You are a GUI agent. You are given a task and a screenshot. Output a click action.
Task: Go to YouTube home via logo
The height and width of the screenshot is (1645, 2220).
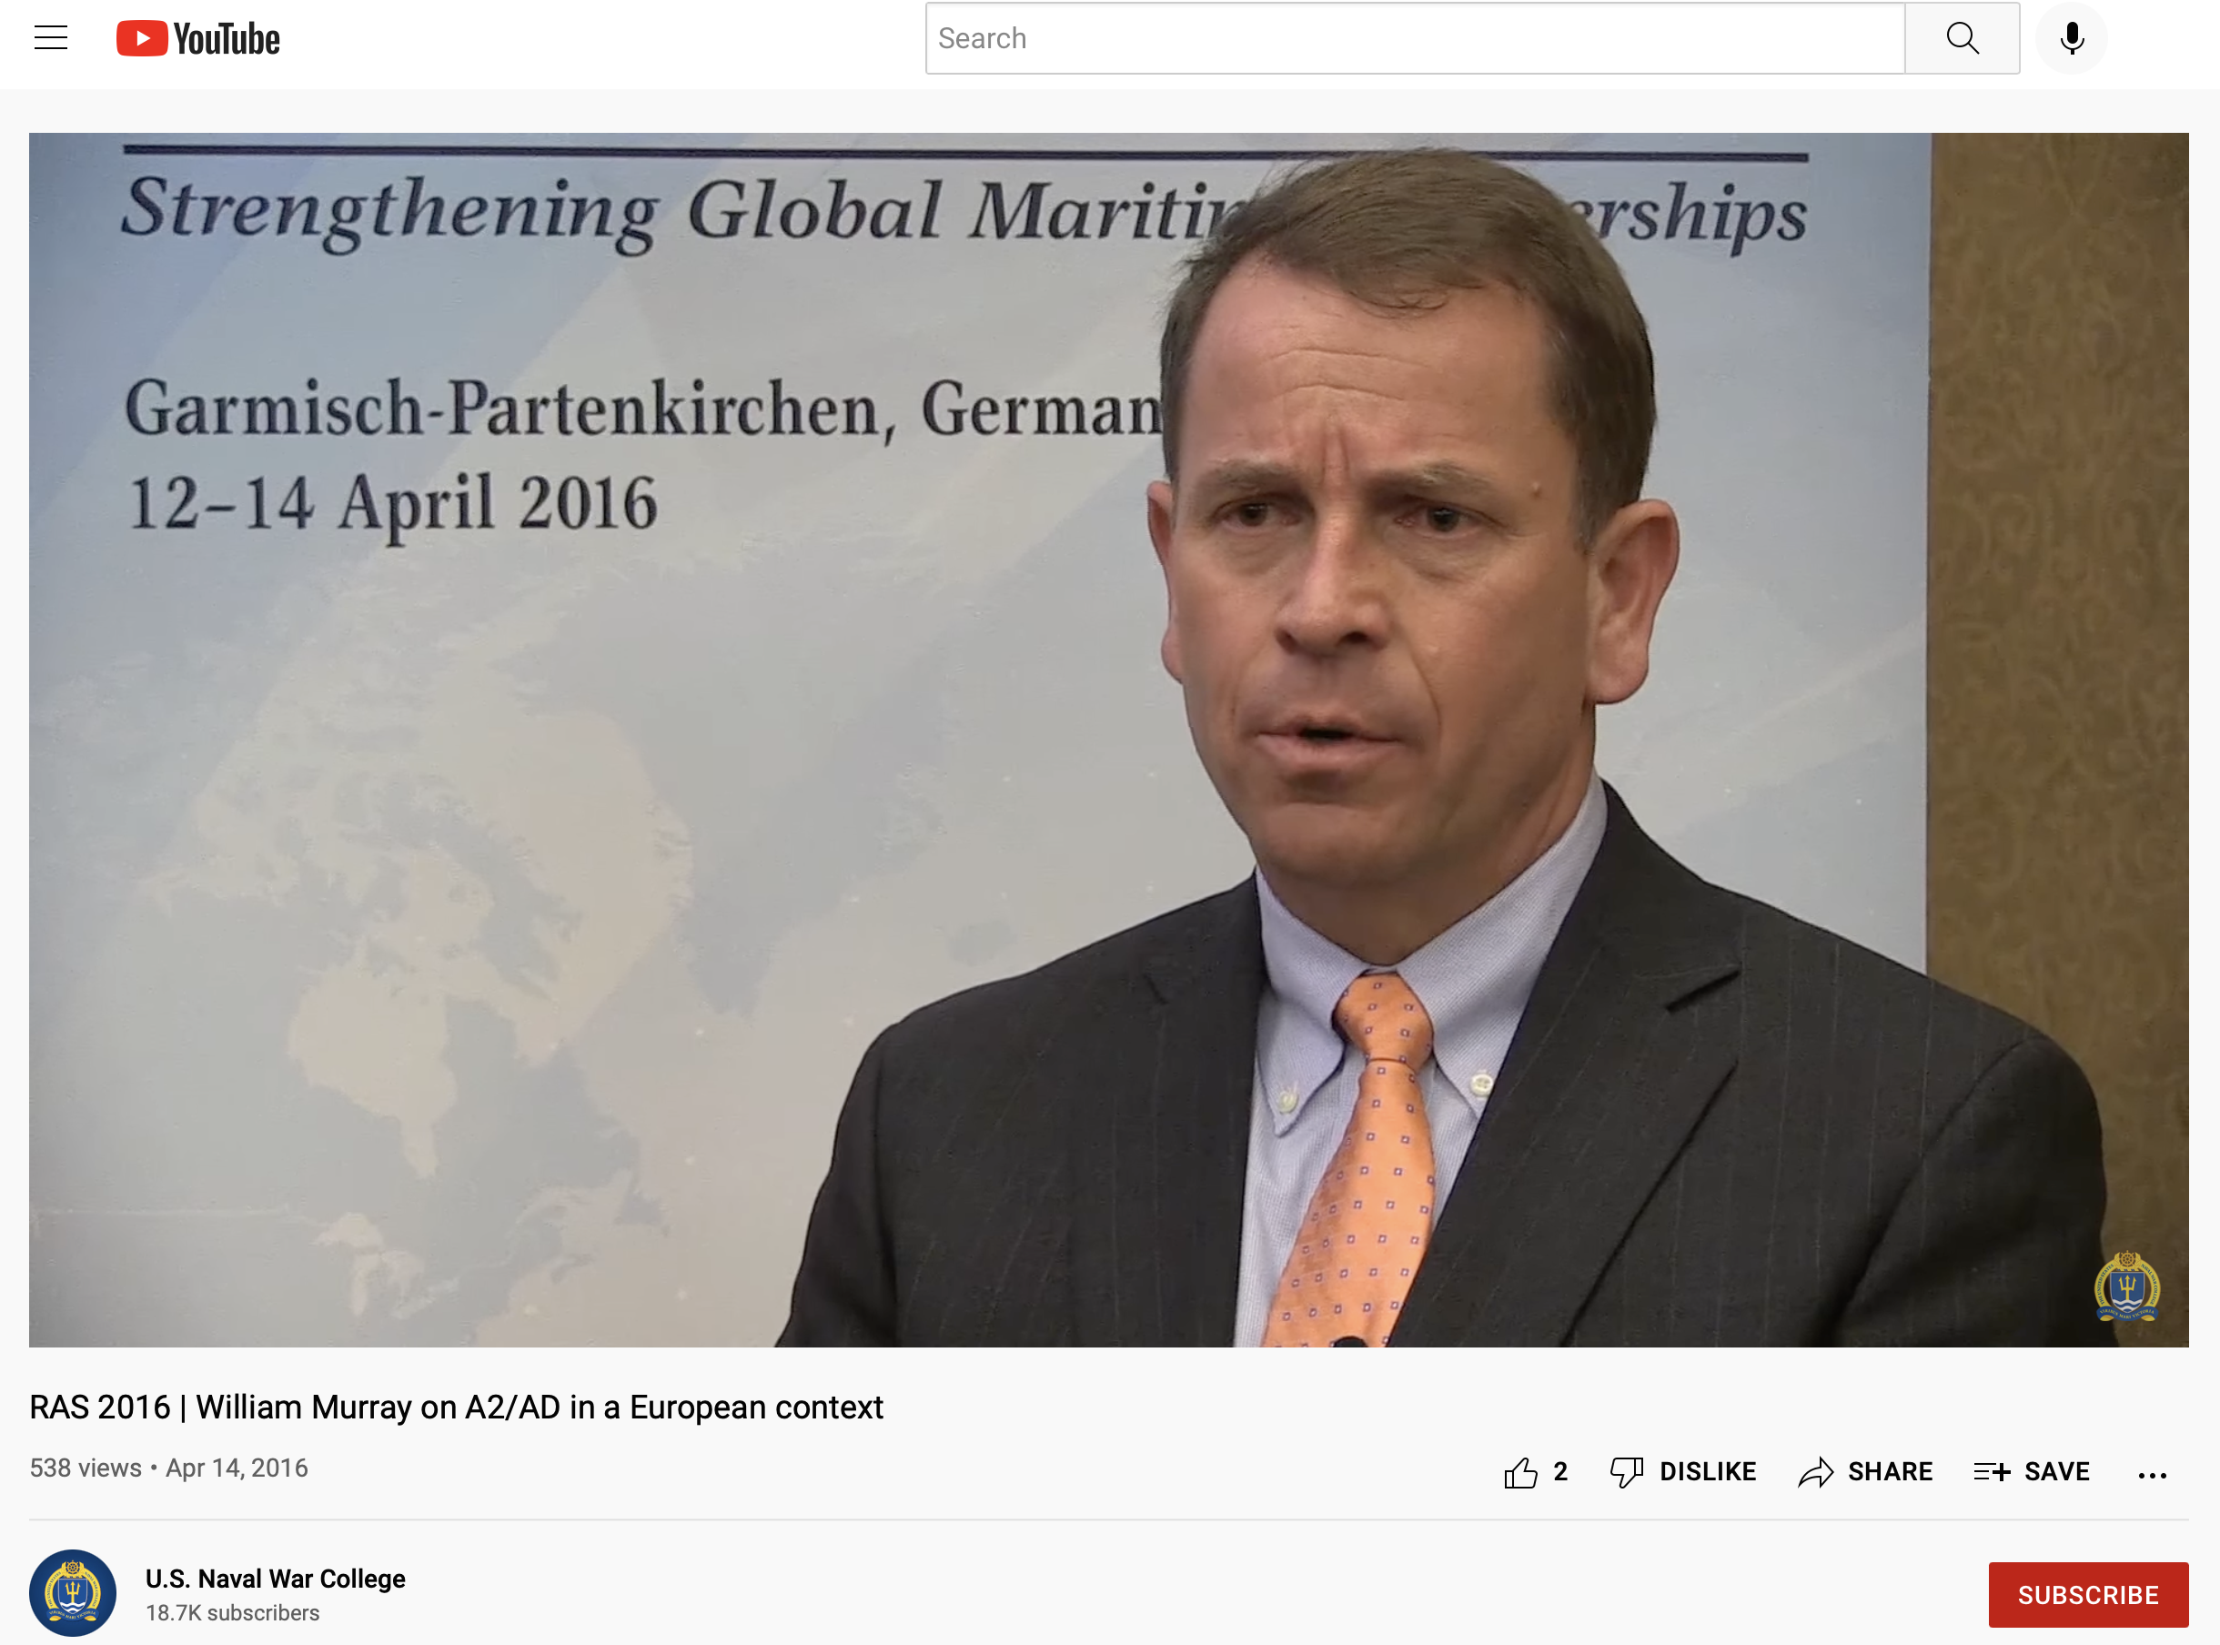point(198,39)
